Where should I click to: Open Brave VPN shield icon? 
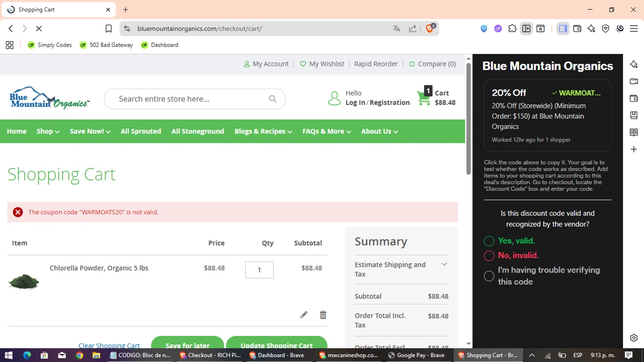click(x=605, y=29)
